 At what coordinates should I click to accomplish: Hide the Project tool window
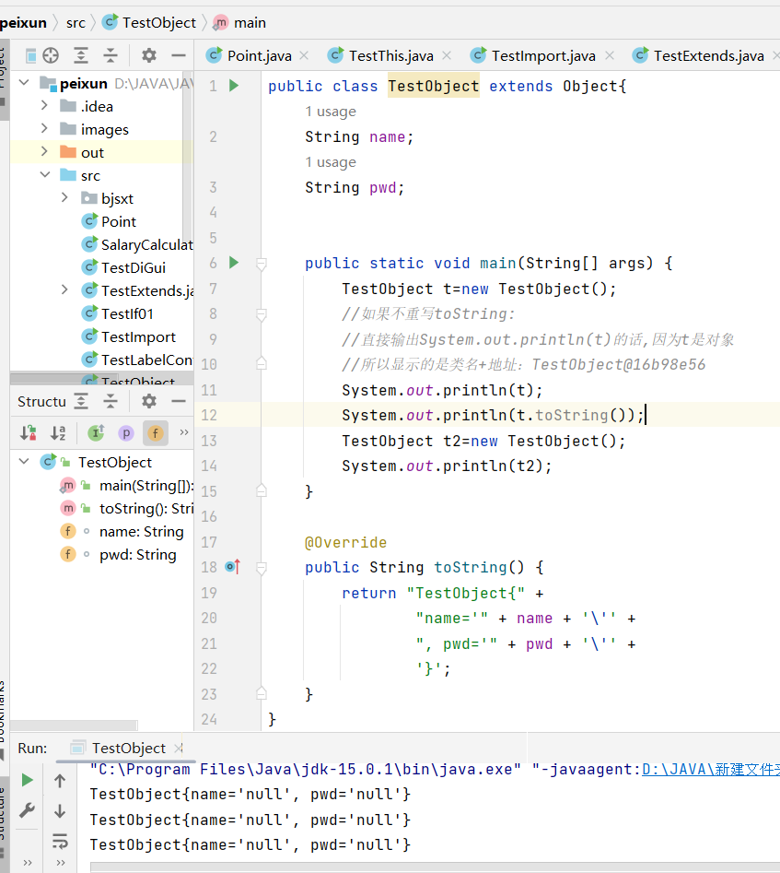179,55
